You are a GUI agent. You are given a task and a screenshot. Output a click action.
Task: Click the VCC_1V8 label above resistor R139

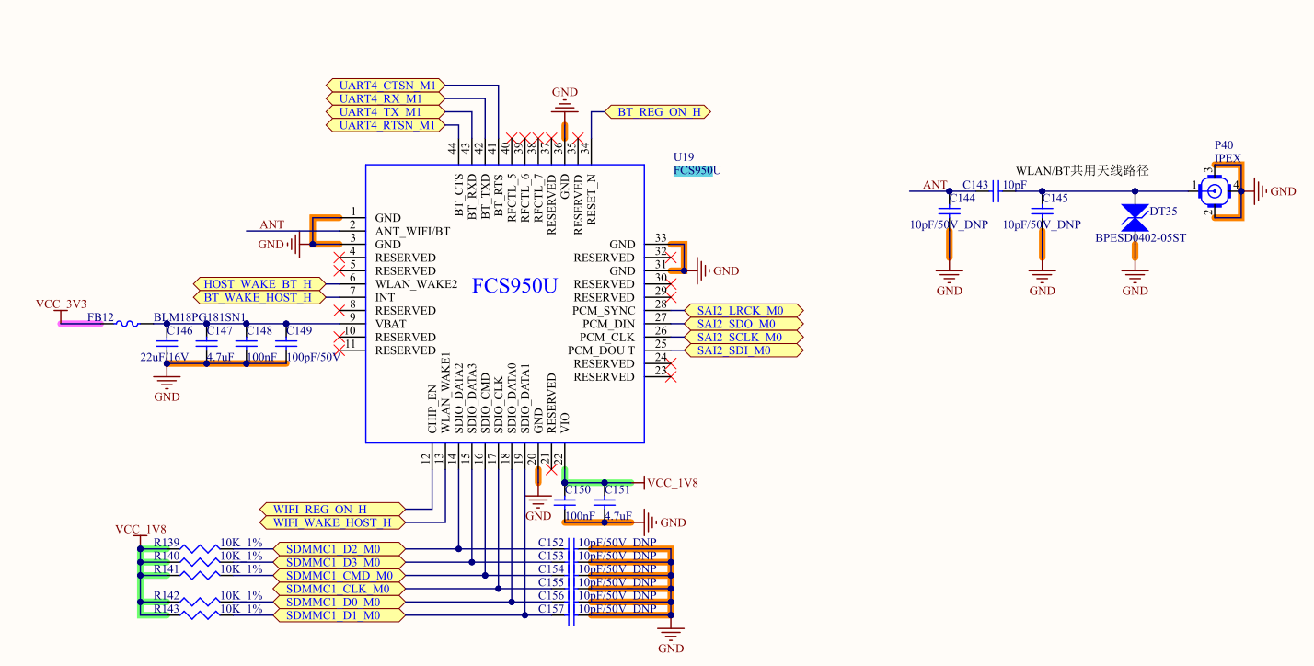141,530
